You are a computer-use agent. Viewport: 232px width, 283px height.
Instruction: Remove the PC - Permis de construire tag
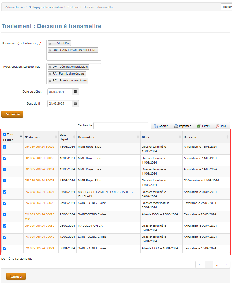click(50, 81)
